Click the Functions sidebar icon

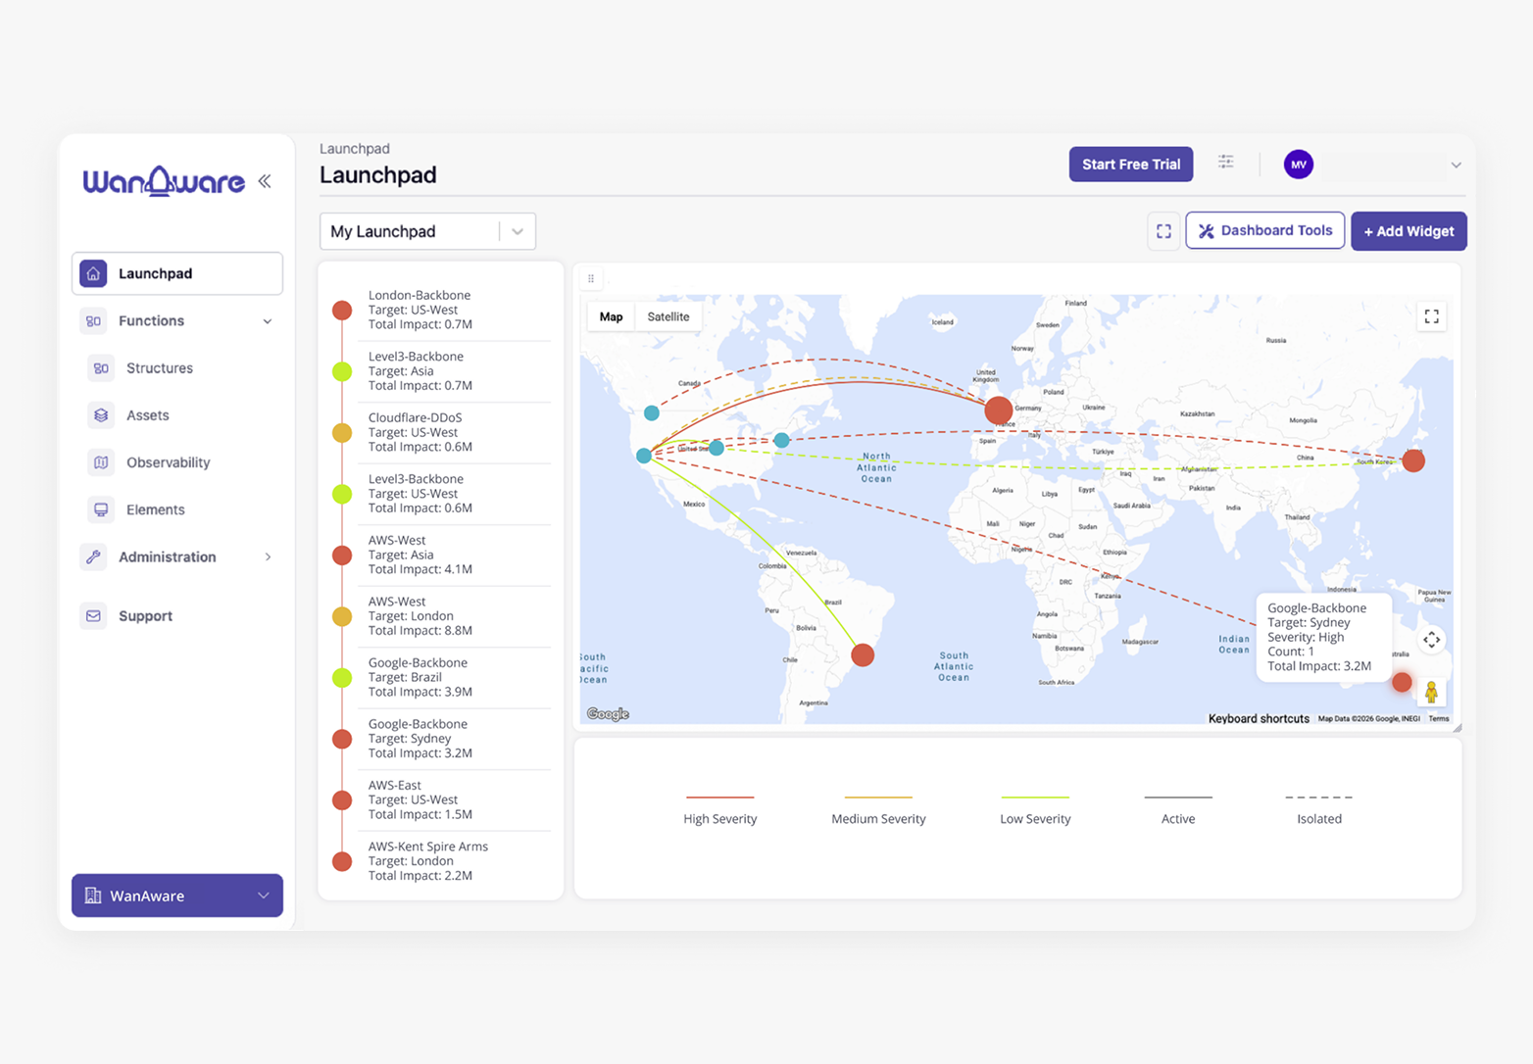pos(93,320)
